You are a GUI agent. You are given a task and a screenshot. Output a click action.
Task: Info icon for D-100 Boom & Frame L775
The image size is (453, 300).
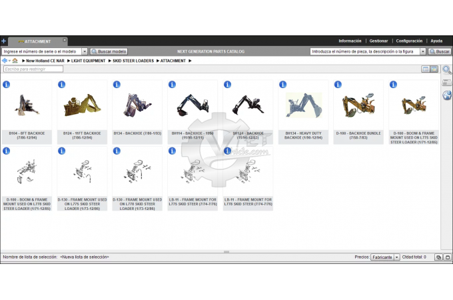pos(393,85)
